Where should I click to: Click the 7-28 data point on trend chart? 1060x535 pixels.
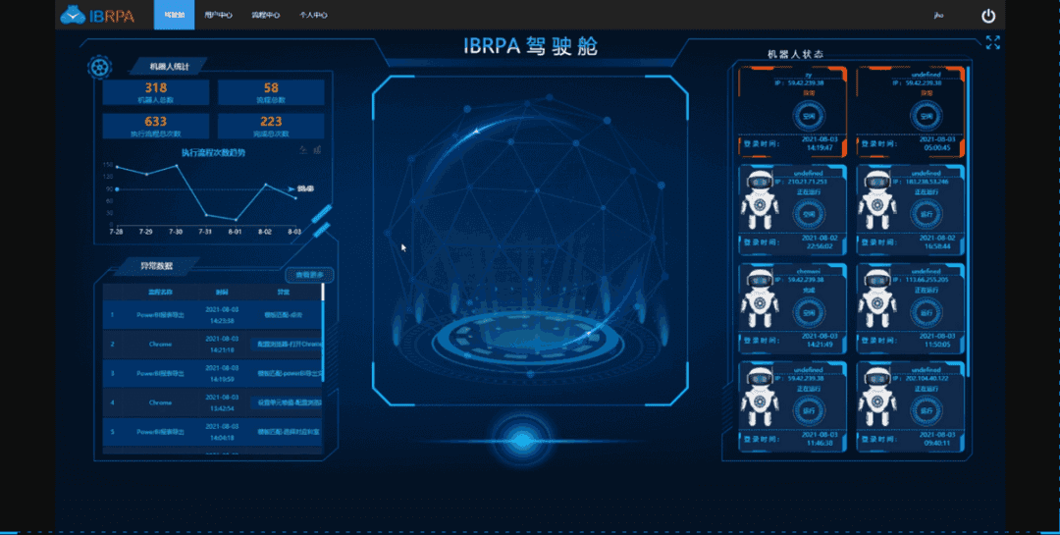(x=117, y=166)
